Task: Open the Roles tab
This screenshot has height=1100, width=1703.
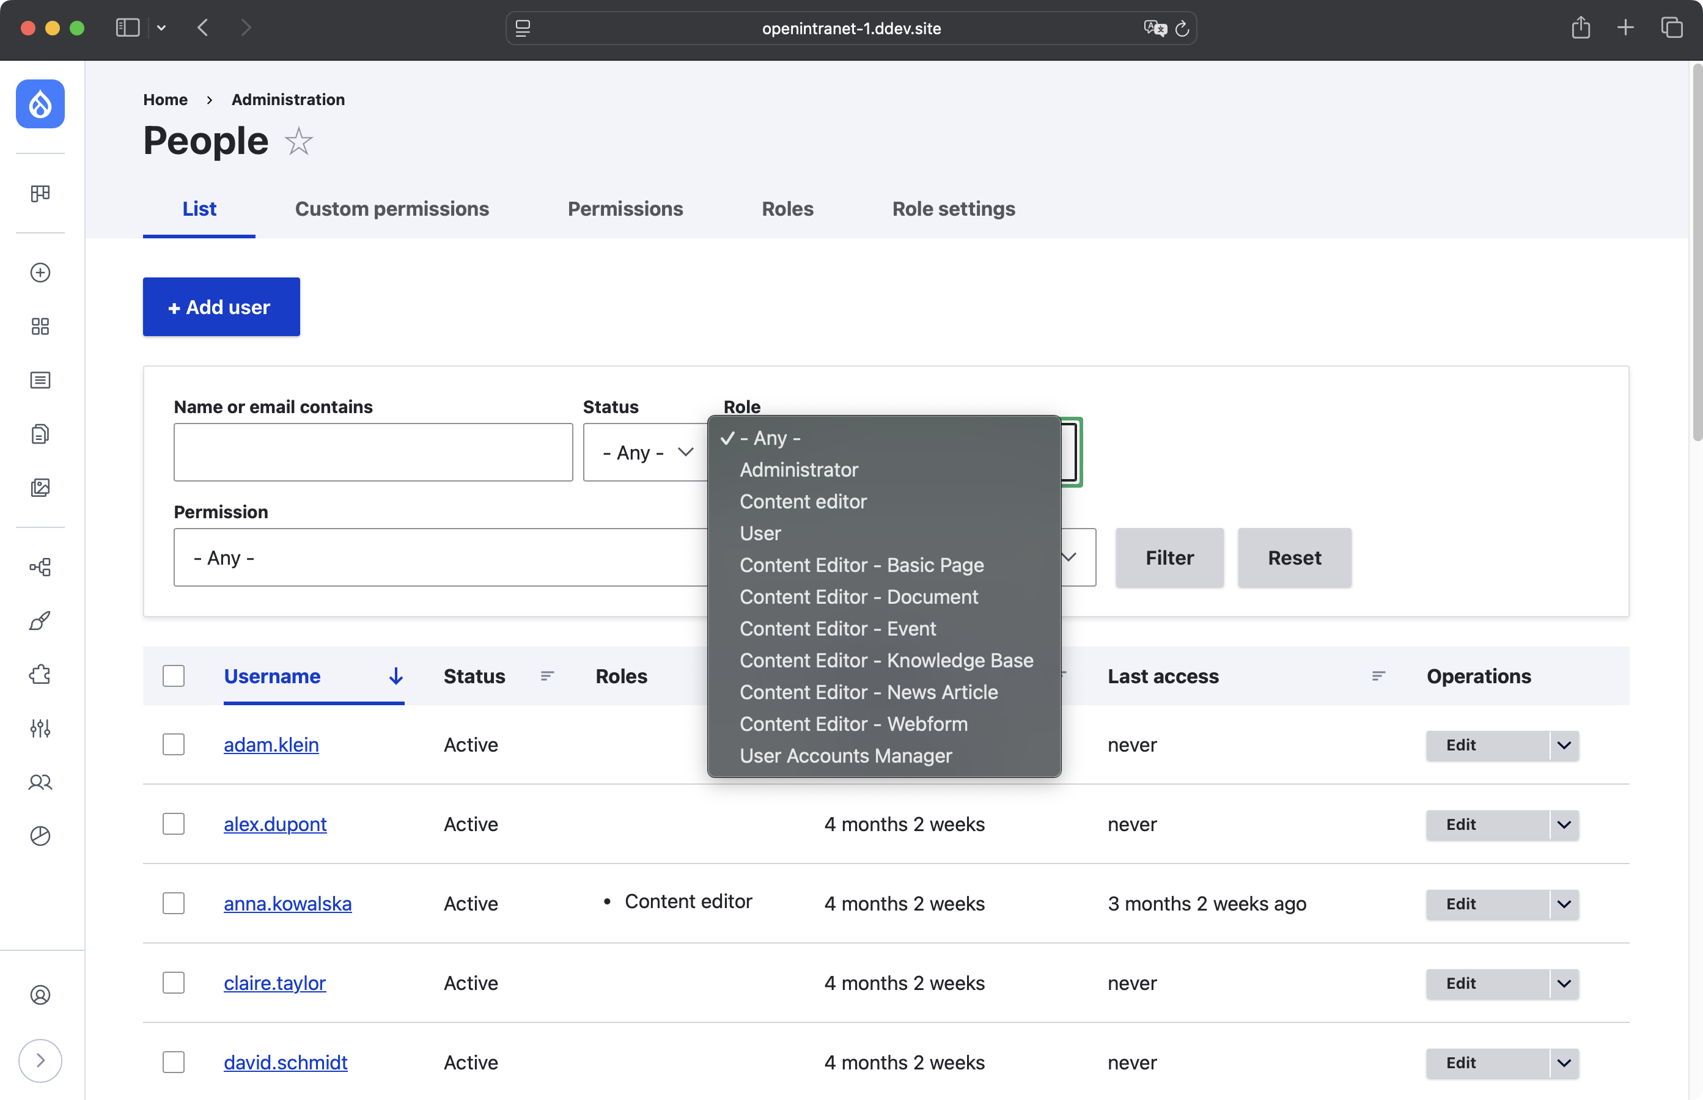Action: point(787,208)
